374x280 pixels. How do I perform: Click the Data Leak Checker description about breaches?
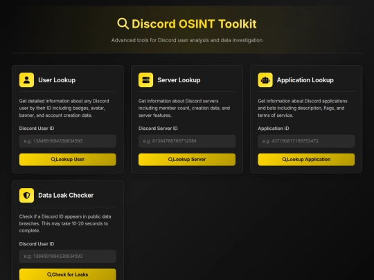65,223
